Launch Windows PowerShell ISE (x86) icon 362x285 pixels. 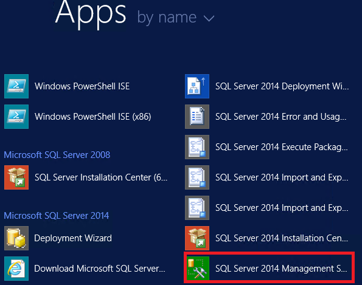tap(16, 117)
